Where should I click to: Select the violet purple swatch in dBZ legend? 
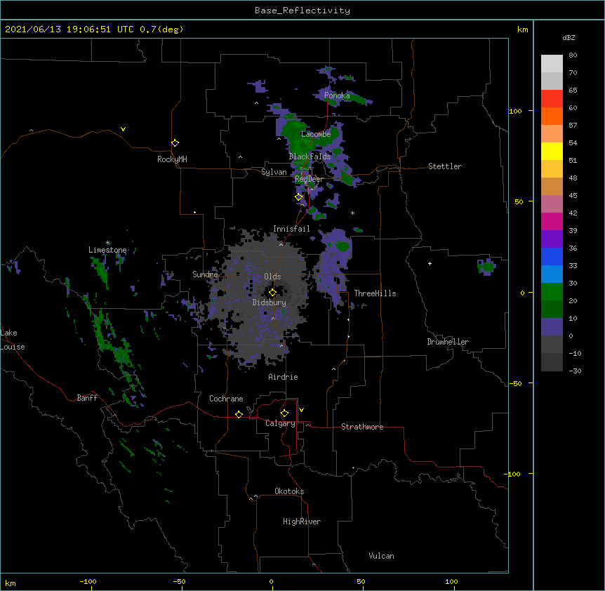click(552, 239)
